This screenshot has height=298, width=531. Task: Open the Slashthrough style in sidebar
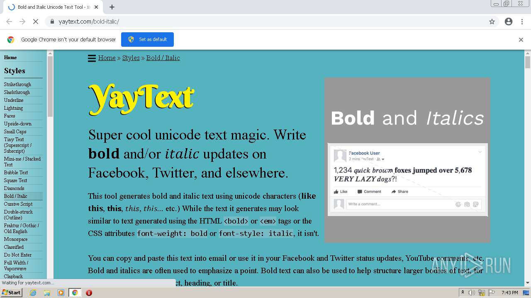point(17,92)
